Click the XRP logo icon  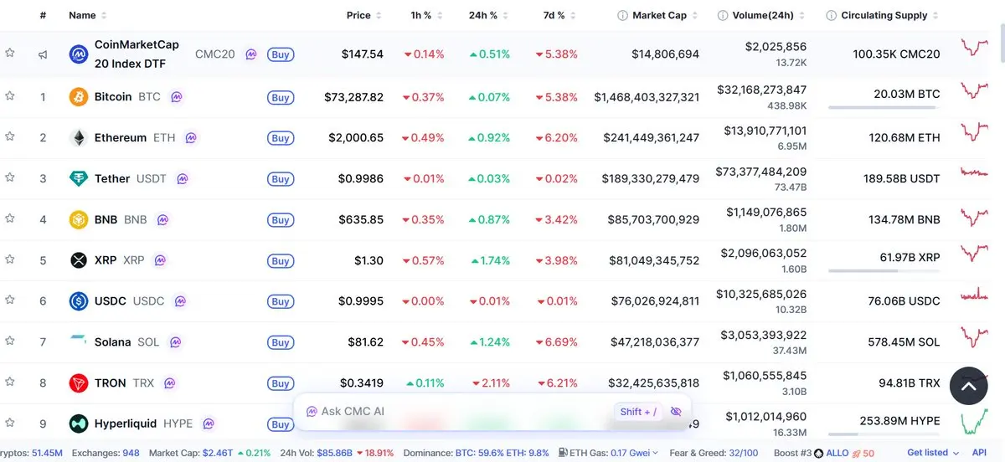[79, 260]
